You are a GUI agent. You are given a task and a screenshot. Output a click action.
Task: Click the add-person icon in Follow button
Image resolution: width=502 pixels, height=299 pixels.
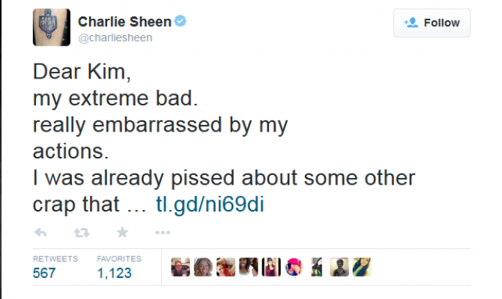[x=411, y=23]
